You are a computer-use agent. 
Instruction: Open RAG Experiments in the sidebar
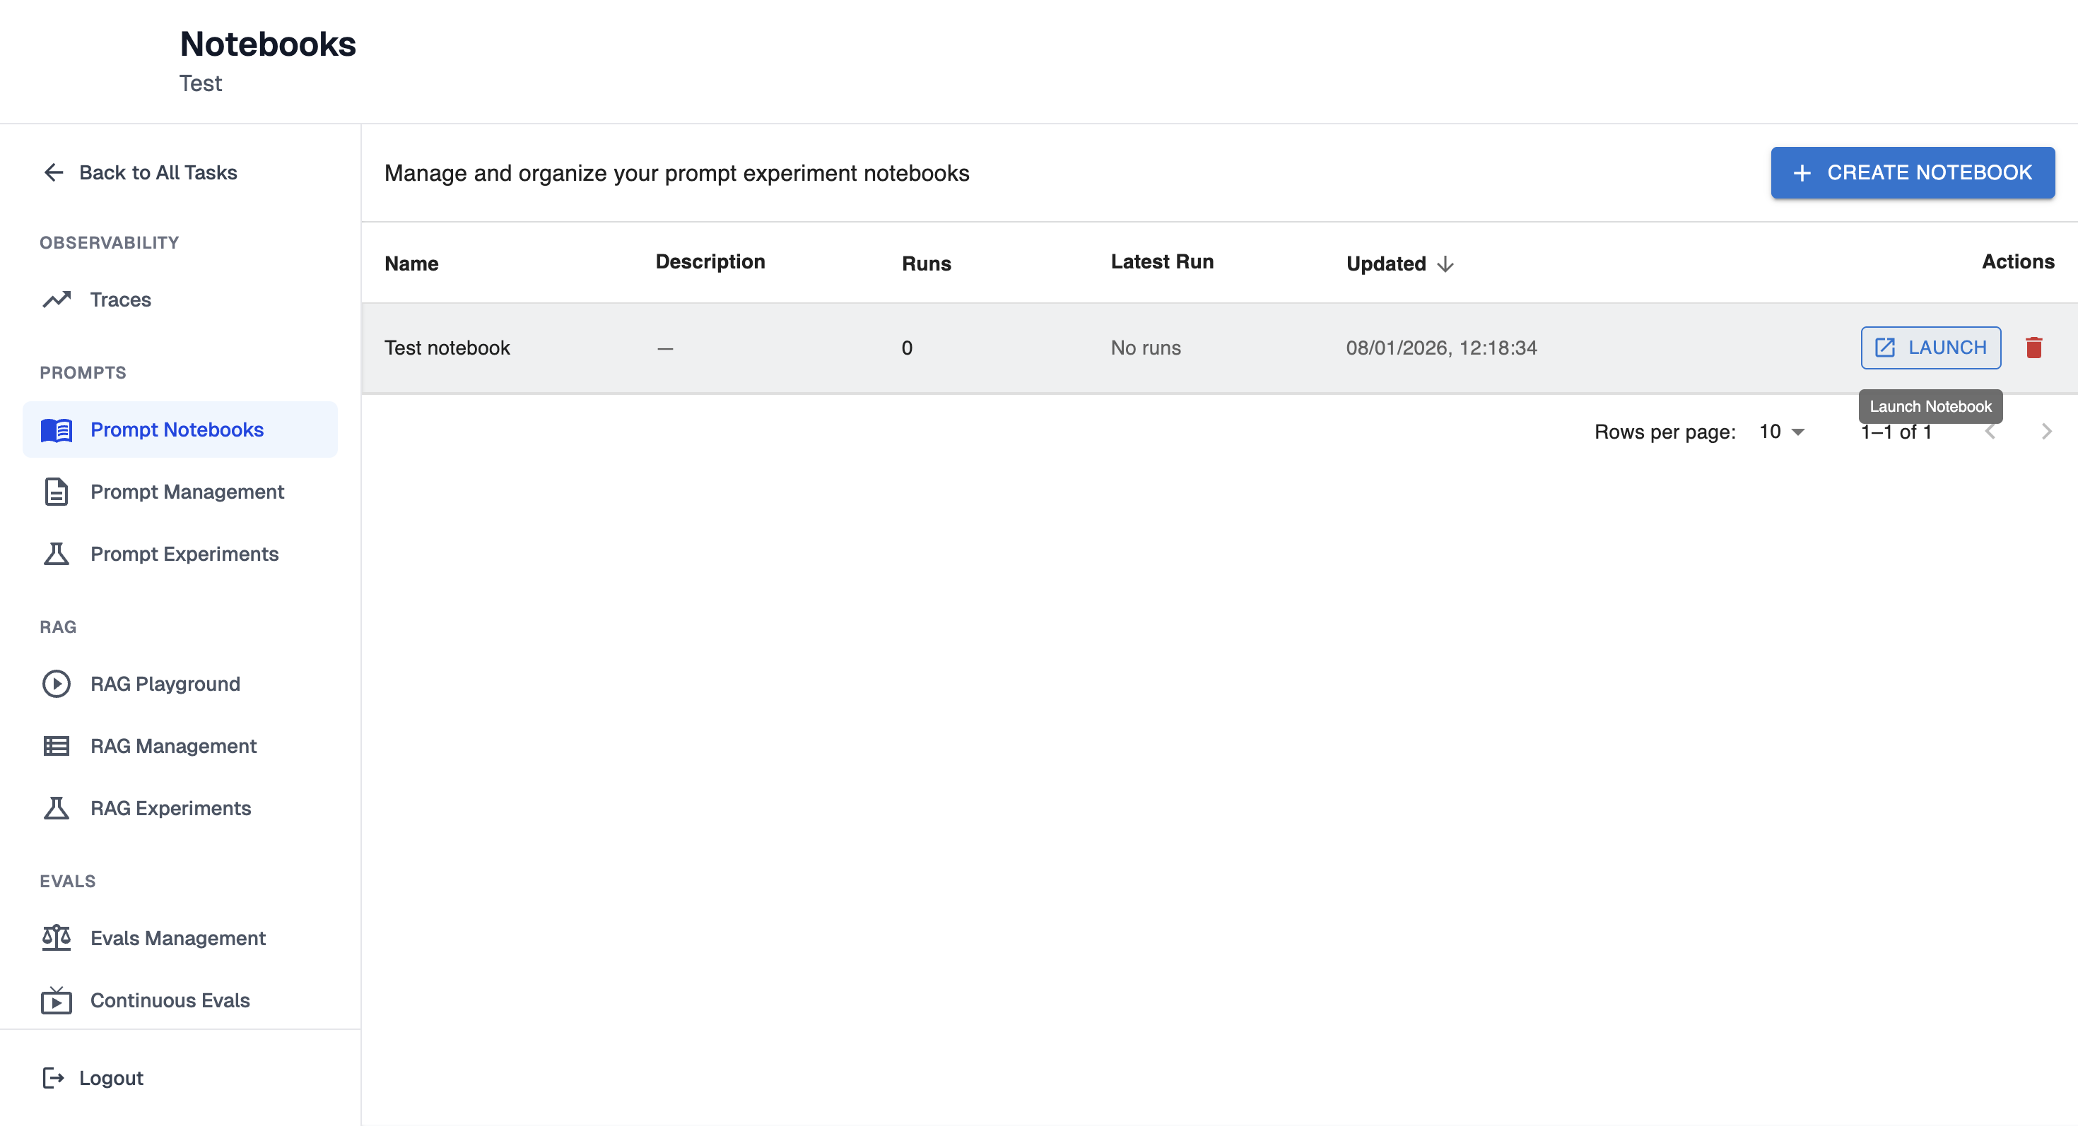170,807
